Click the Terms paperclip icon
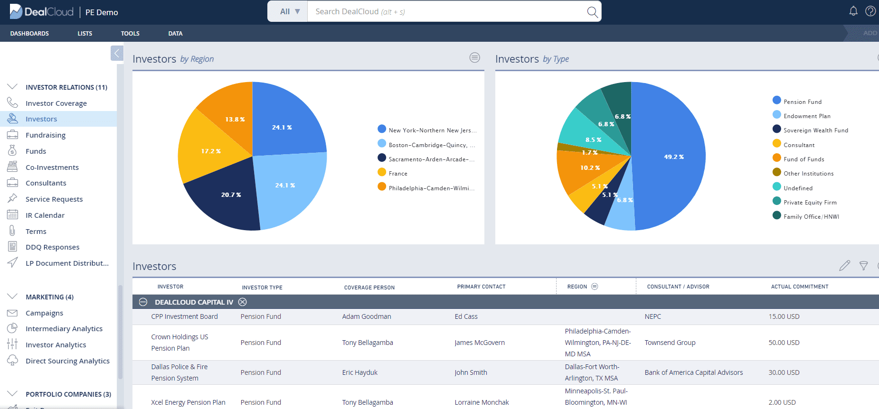 [x=12, y=231]
